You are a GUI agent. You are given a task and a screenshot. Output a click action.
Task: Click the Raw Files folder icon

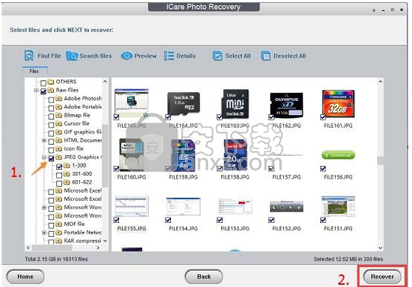click(51, 90)
